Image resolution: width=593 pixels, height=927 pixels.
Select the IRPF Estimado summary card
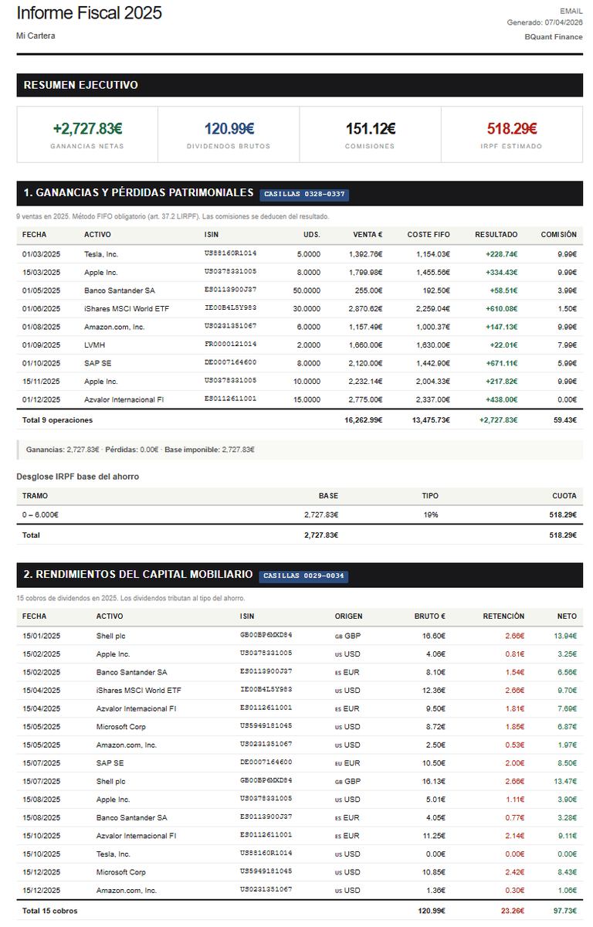tap(512, 134)
